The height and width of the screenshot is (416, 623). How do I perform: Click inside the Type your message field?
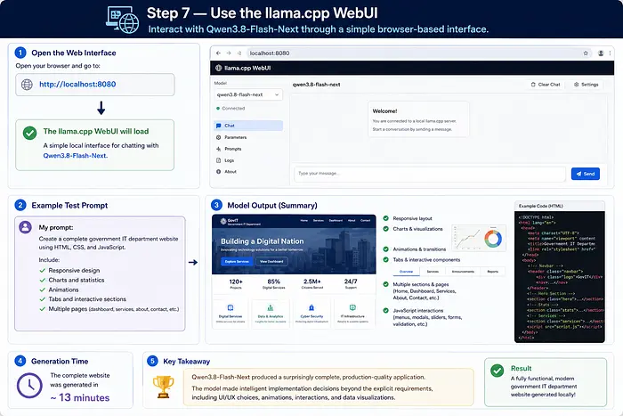(x=430, y=174)
